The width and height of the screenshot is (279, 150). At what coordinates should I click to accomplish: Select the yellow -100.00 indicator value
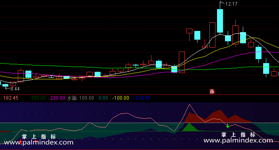pyautogui.click(x=120, y=98)
